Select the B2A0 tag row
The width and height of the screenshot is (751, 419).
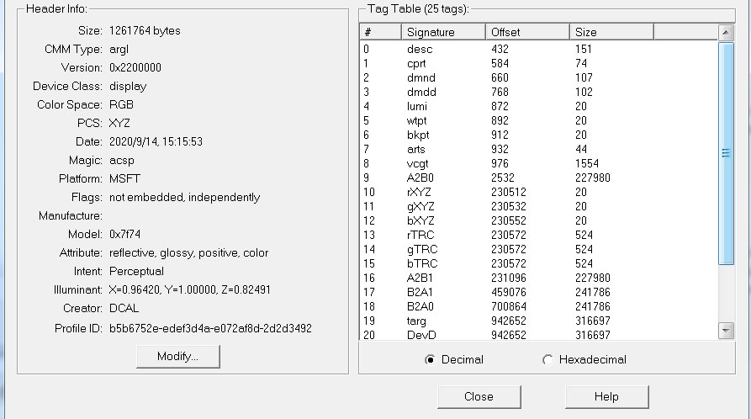tap(421, 306)
